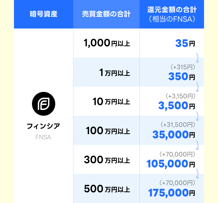Click the arrow below the 35,000円 reward
This screenshot has height=203, width=218.
197,145
